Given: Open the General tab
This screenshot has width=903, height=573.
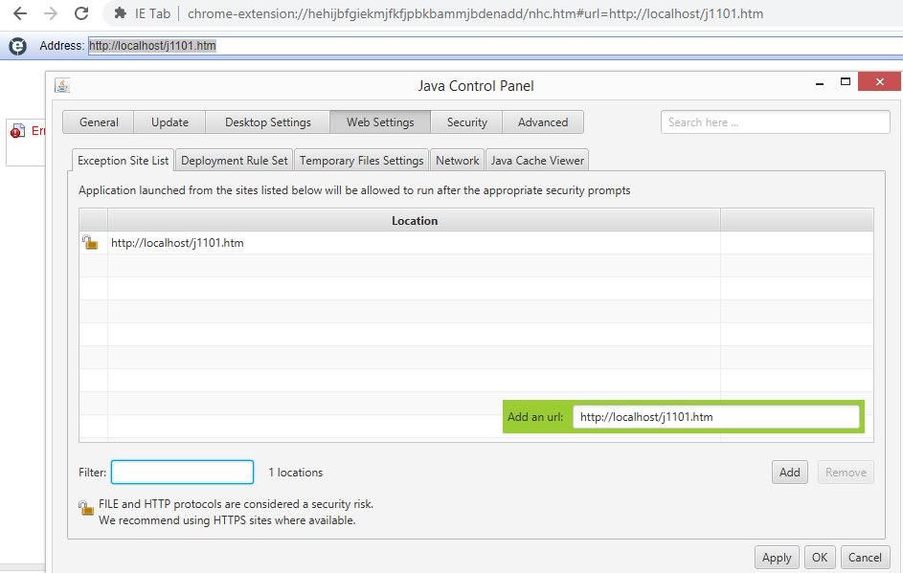Looking at the screenshot, I should (x=99, y=122).
